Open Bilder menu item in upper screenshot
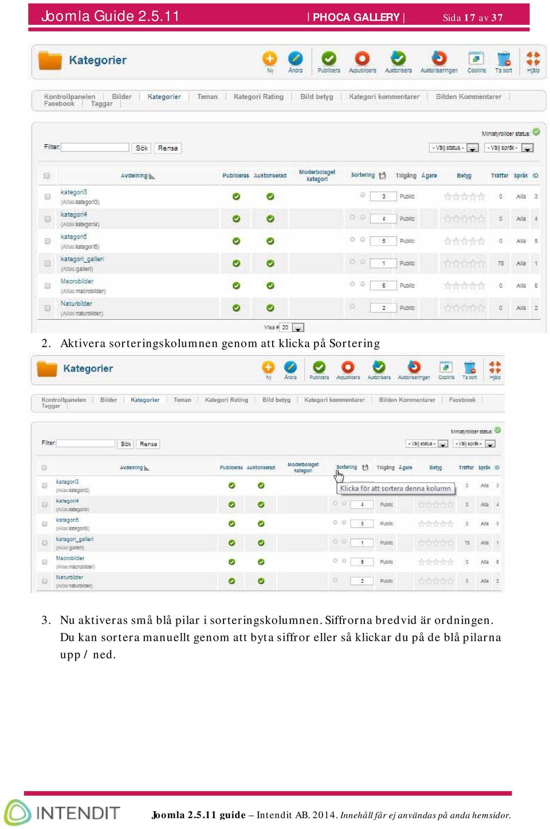The width and height of the screenshot is (550, 829). pos(121,96)
